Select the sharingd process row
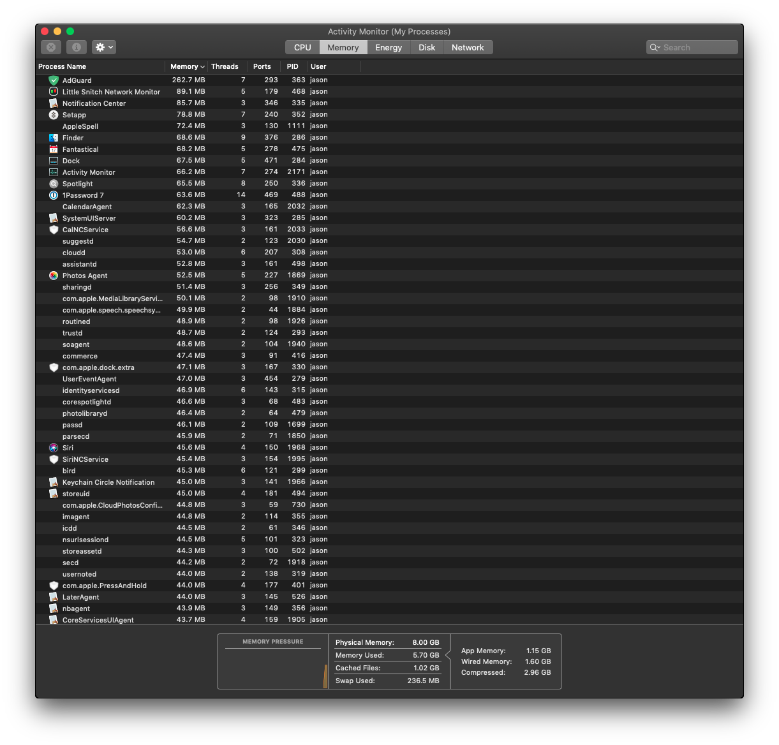The height and width of the screenshot is (745, 779). pyautogui.click(x=389, y=287)
